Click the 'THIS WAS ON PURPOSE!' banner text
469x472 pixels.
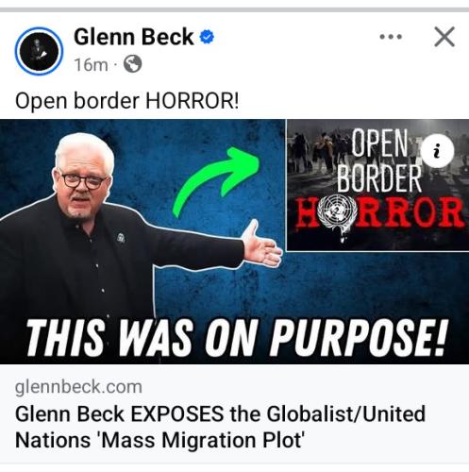pos(237,337)
